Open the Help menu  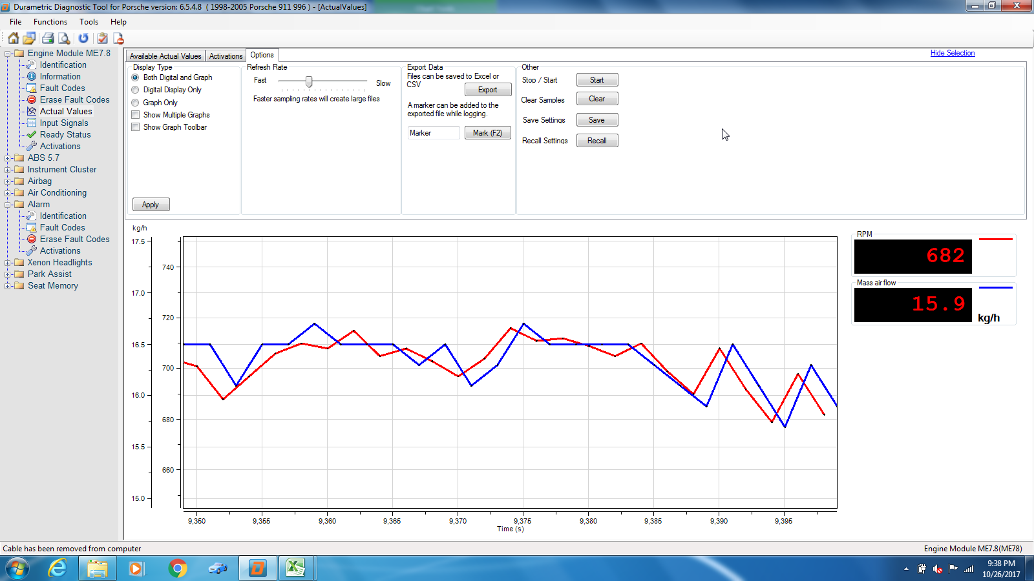(x=118, y=22)
